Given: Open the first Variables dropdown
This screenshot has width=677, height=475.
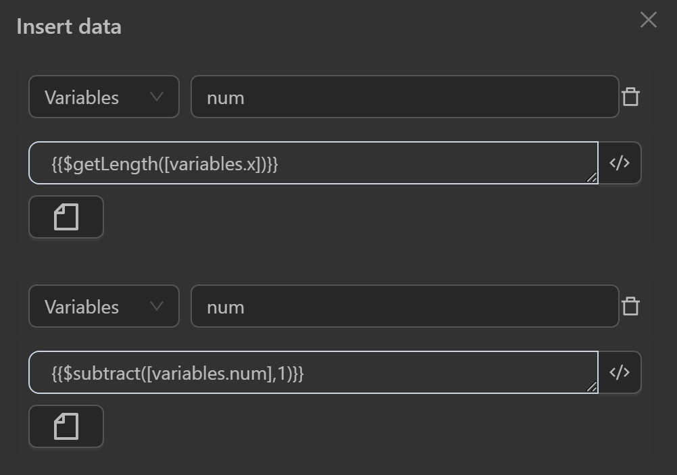Looking at the screenshot, I should point(103,97).
